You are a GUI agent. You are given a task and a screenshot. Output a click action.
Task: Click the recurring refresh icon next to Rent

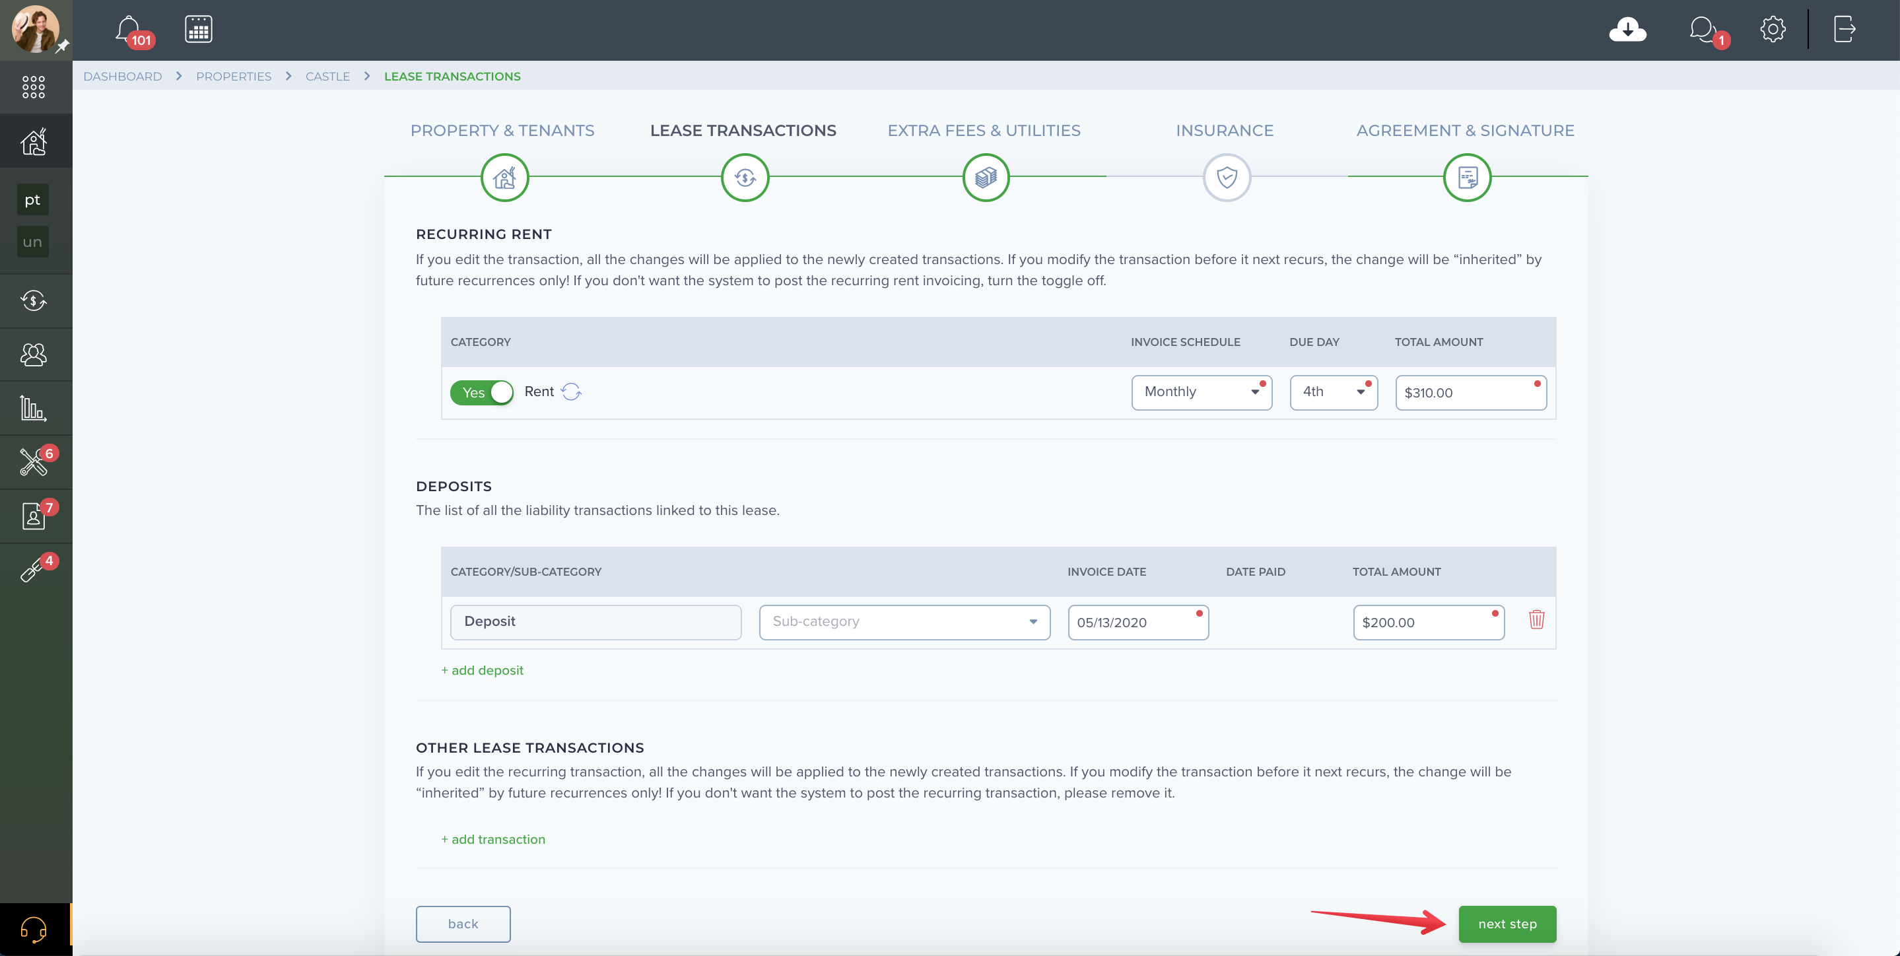pyautogui.click(x=571, y=392)
